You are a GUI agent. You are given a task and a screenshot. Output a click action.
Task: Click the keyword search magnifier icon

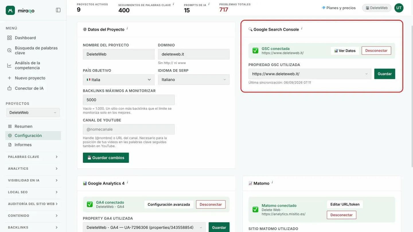[x=9, y=51]
